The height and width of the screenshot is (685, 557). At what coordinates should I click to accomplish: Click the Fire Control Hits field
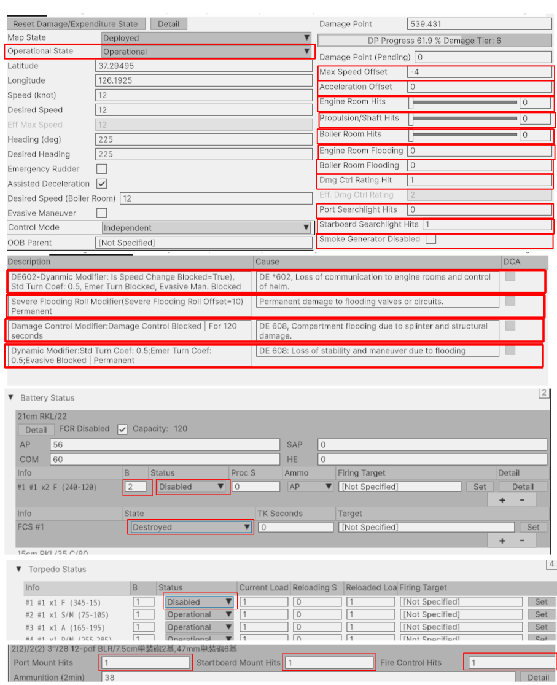(x=512, y=663)
